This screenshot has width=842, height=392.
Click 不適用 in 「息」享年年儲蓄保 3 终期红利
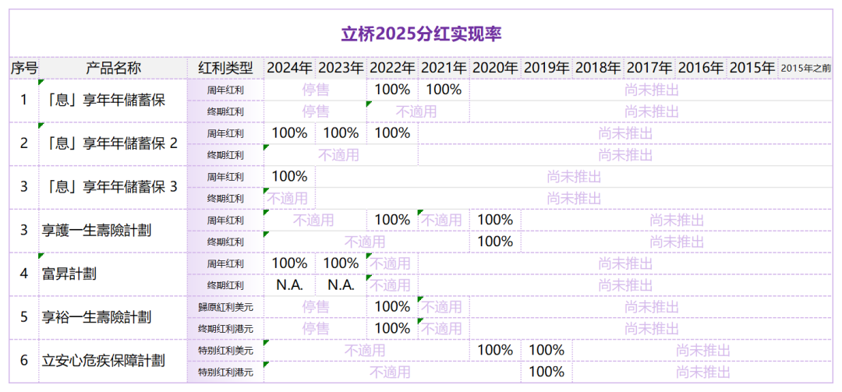[x=289, y=199]
